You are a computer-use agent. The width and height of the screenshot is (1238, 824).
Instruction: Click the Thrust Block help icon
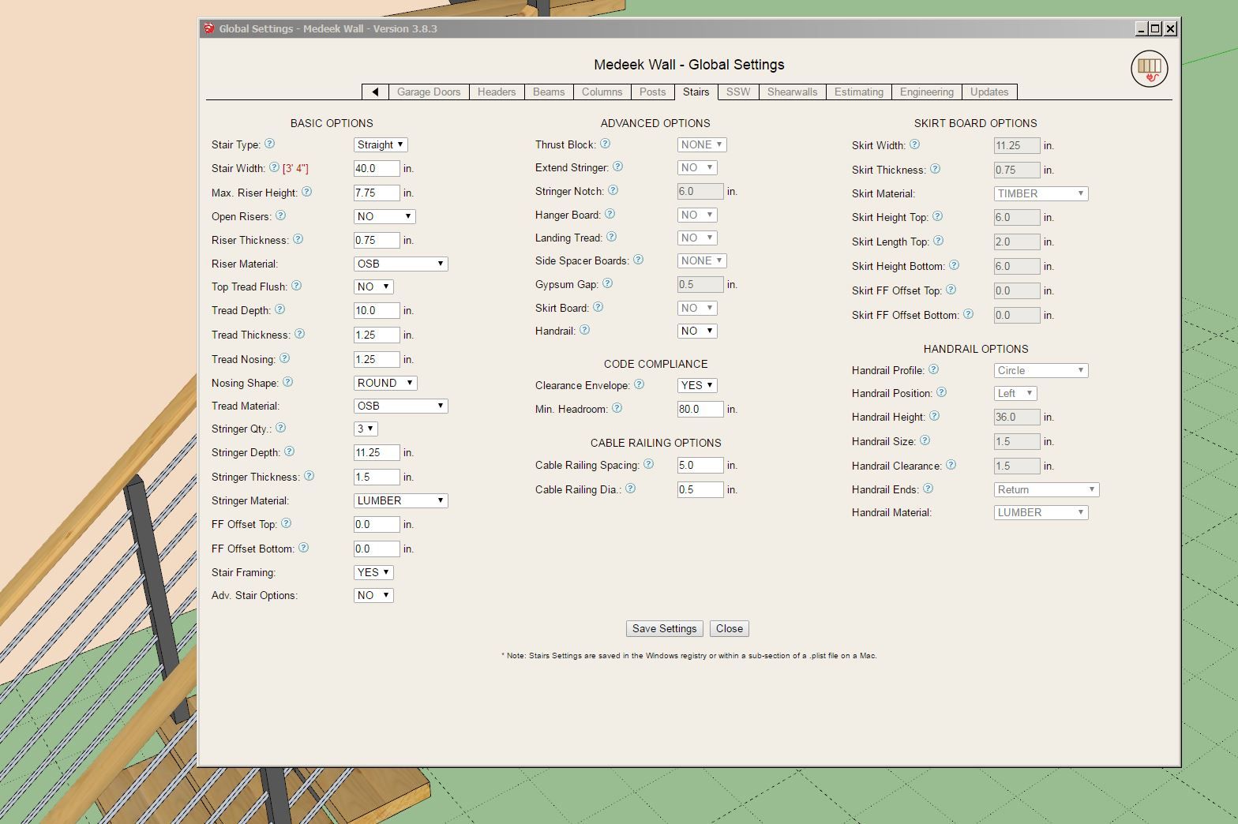(x=605, y=144)
